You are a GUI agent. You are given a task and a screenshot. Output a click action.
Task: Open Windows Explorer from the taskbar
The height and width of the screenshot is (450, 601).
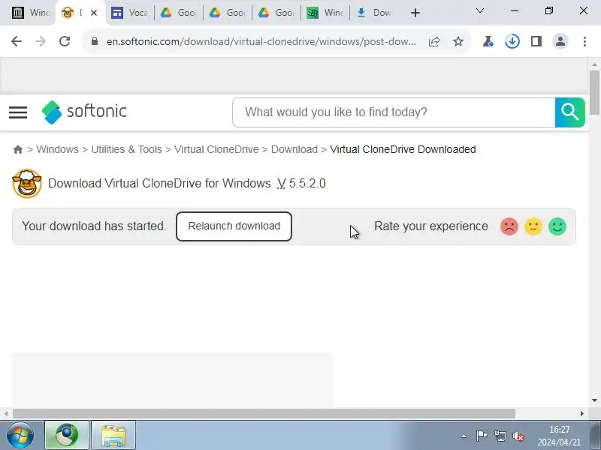click(113, 435)
